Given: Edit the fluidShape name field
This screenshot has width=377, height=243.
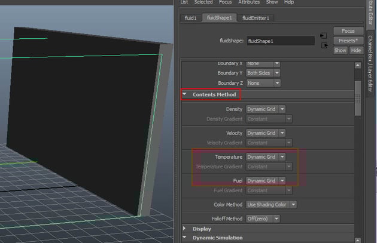Looking at the screenshot, I should point(281,41).
